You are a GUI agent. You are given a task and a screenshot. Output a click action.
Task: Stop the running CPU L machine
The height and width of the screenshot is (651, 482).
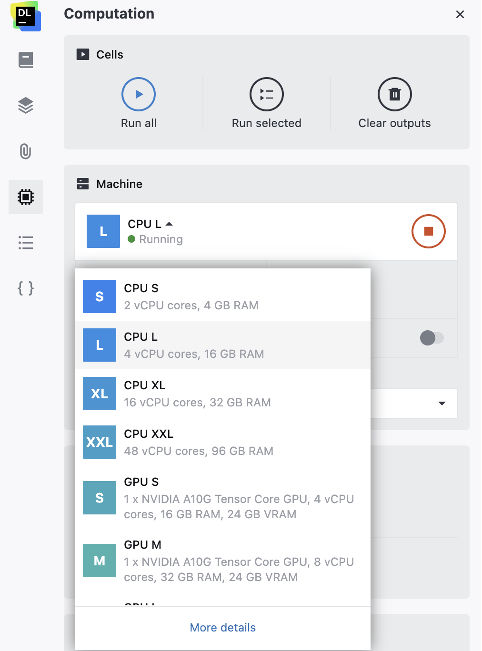pyautogui.click(x=428, y=231)
